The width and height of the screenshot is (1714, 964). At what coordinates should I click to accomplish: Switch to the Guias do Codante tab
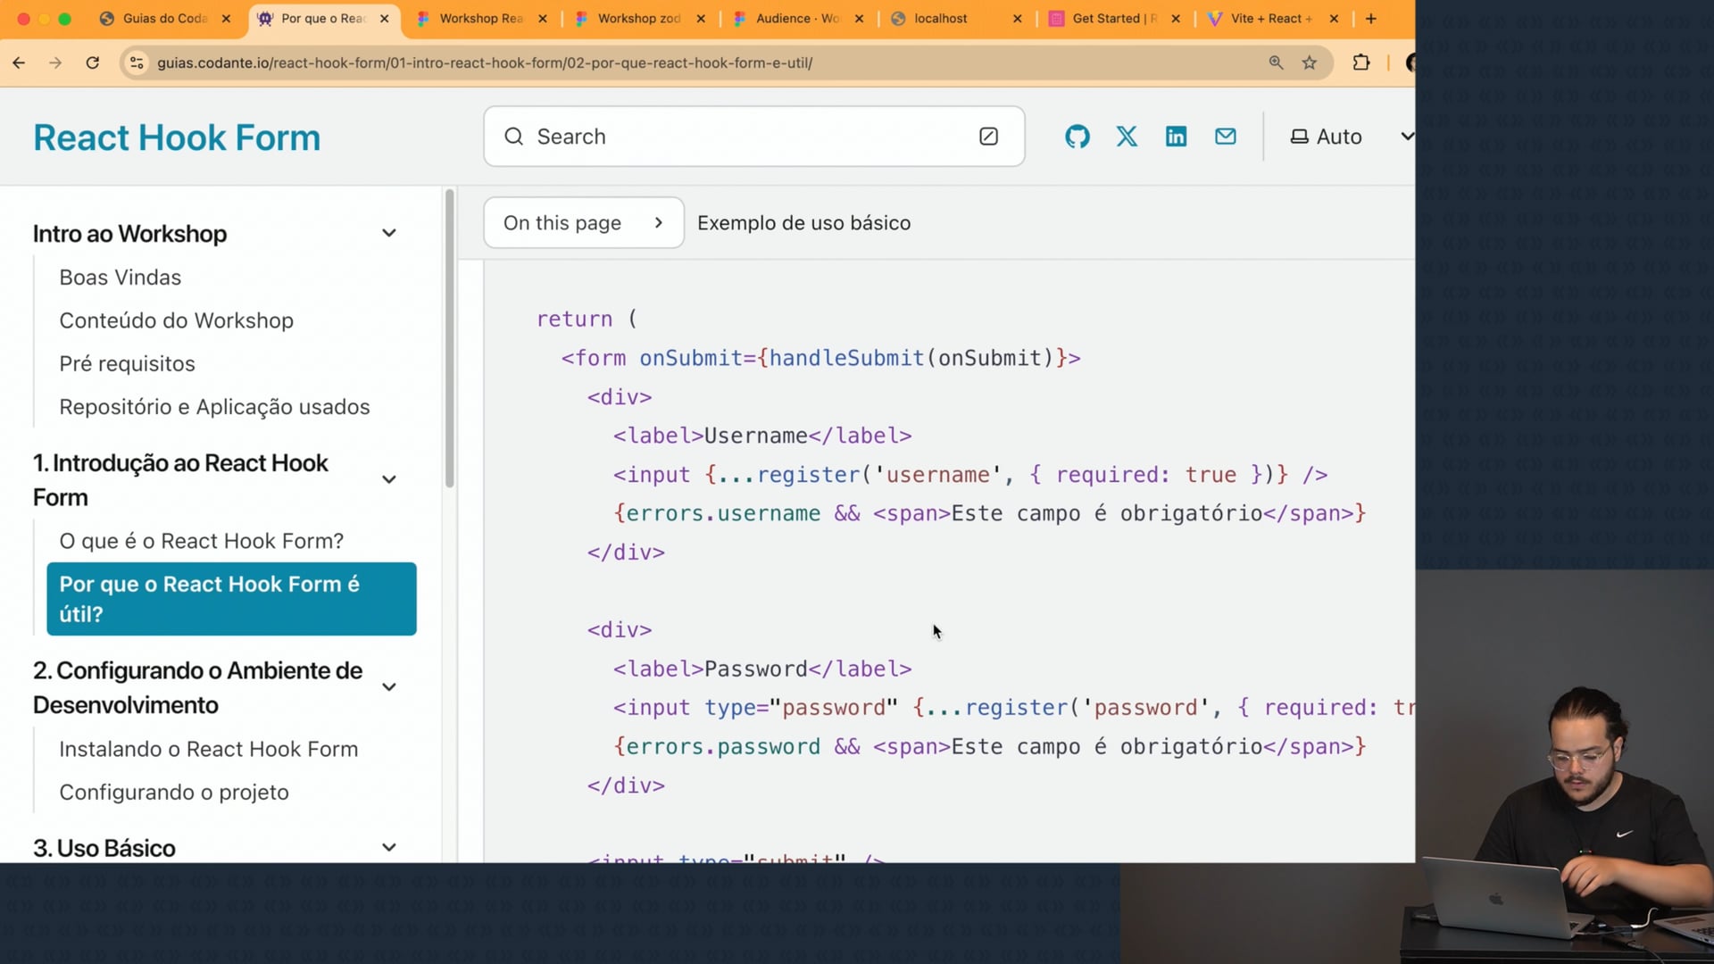tap(165, 19)
